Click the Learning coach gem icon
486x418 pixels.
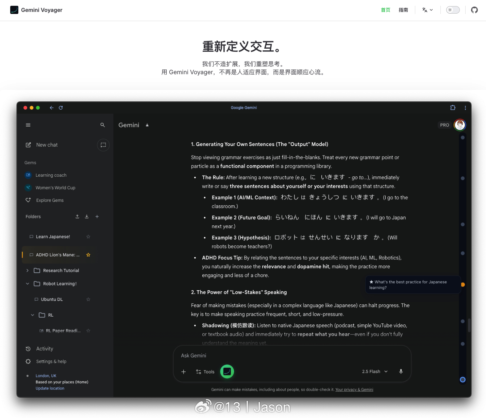[x=28, y=175]
